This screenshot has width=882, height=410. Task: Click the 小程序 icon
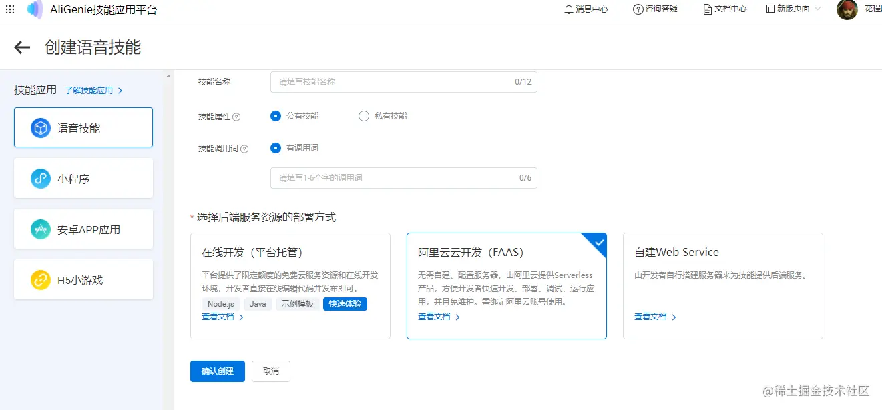pyautogui.click(x=41, y=179)
